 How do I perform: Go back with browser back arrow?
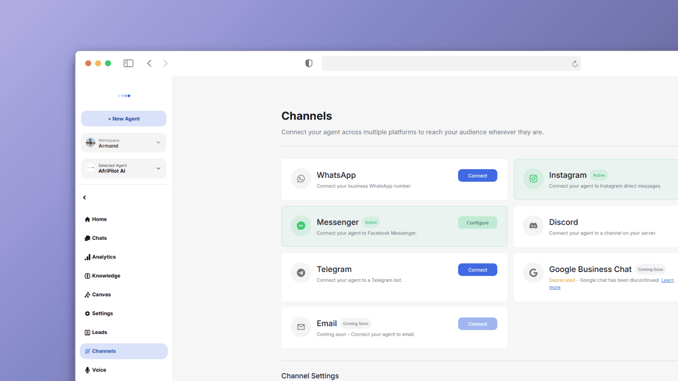click(x=149, y=64)
